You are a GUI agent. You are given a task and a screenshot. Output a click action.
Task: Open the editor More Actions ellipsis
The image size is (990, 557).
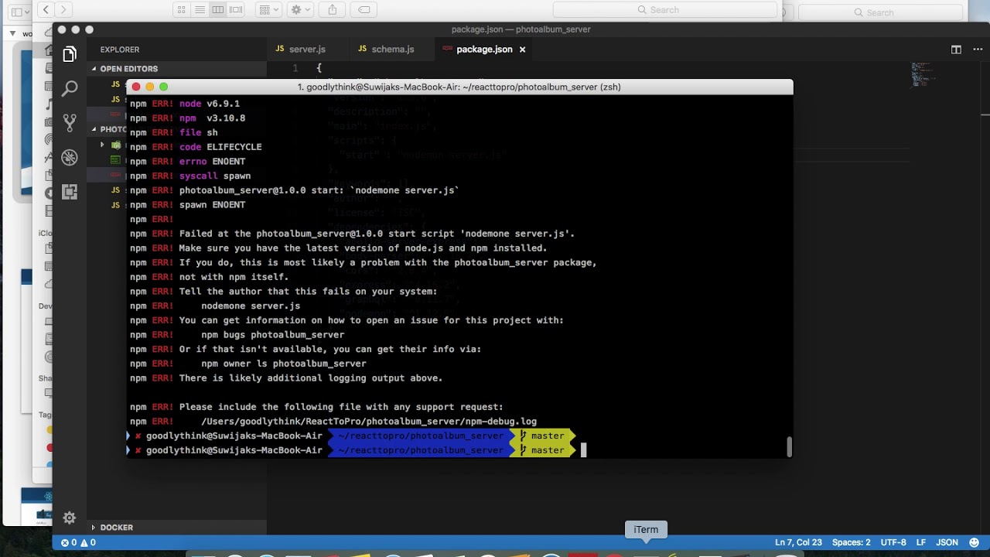pos(976,50)
